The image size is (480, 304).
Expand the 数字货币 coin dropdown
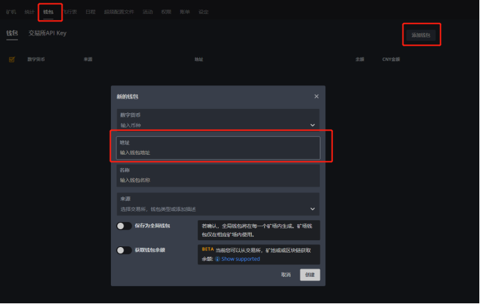click(312, 125)
